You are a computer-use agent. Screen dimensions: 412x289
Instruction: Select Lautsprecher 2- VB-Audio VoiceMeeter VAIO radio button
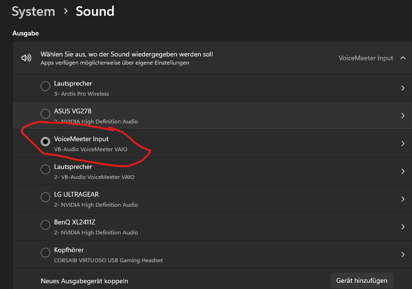(45, 169)
